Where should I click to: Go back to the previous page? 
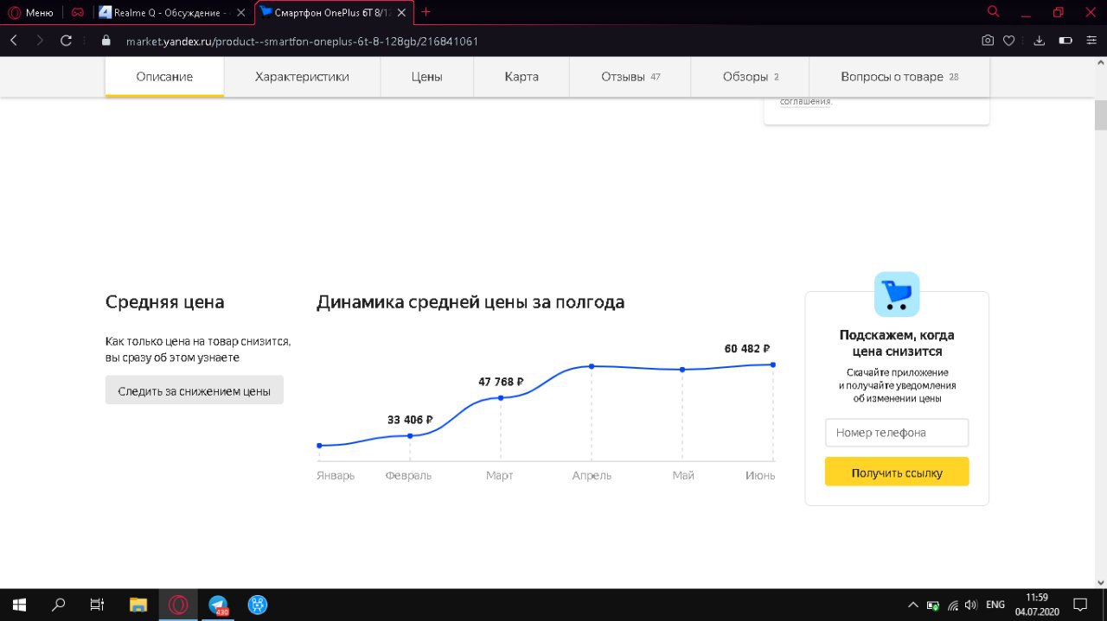tap(14, 41)
